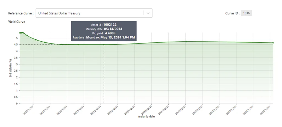Select the data point near 2044 maturity
The height and width of the screenshot is (127, 282).
[186, 42]
